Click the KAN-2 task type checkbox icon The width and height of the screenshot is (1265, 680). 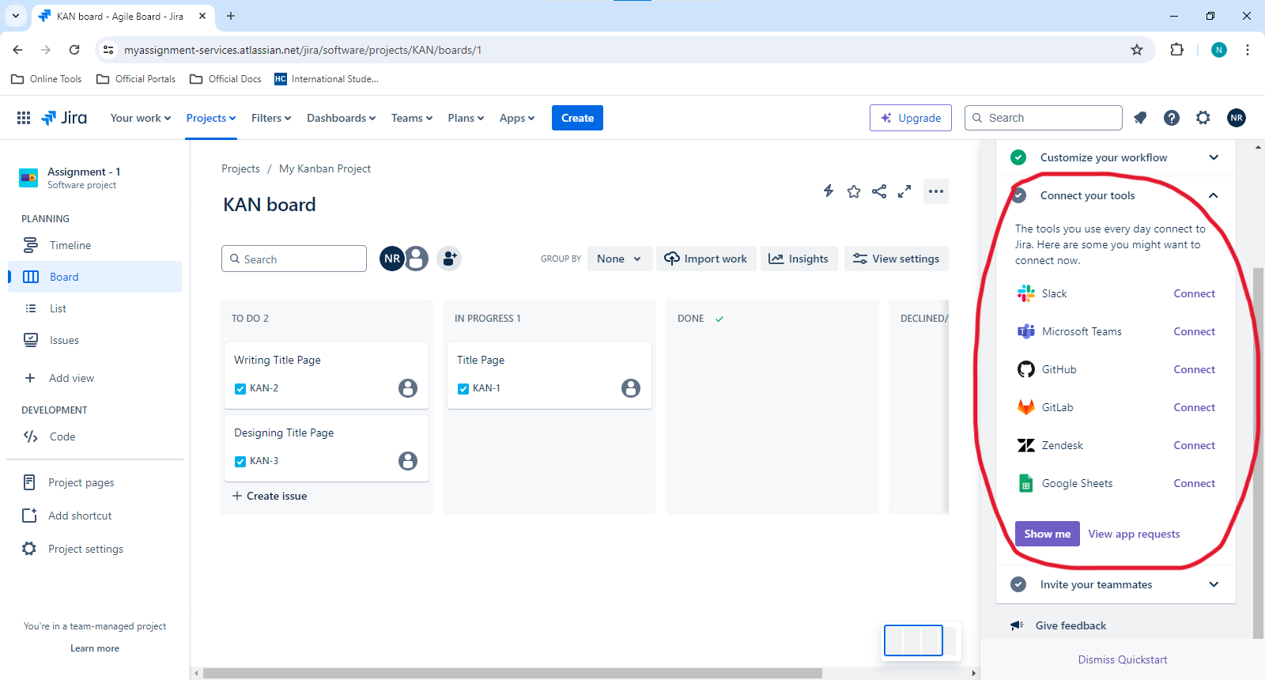[240, 388]
